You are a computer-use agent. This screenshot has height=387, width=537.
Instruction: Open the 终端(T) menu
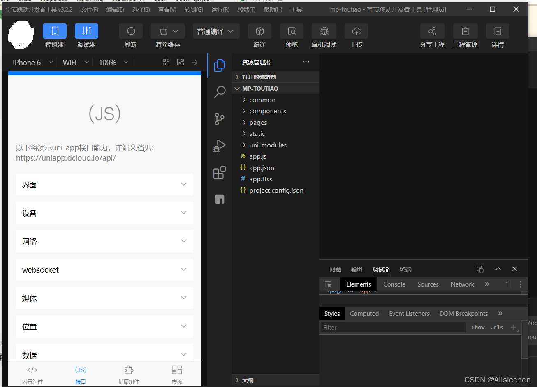(x=246, y=9)
